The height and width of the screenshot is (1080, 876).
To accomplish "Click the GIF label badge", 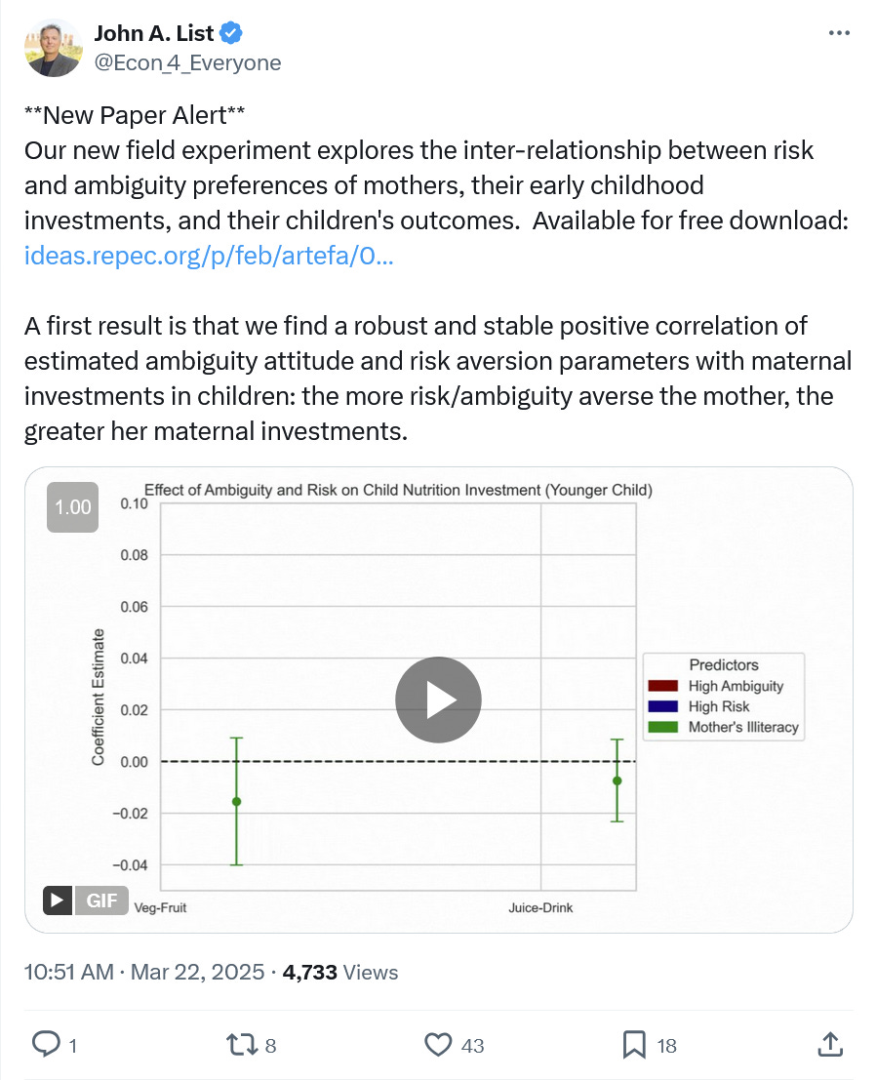I will coord(101,900).
